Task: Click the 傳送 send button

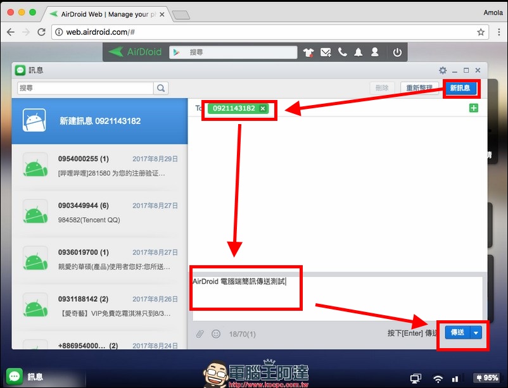Action: [458, 333]
